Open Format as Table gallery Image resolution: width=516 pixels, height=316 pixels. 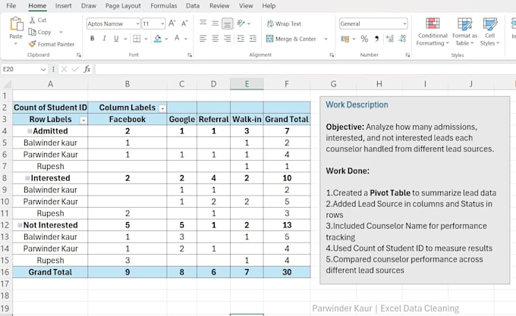coord(464,32)
